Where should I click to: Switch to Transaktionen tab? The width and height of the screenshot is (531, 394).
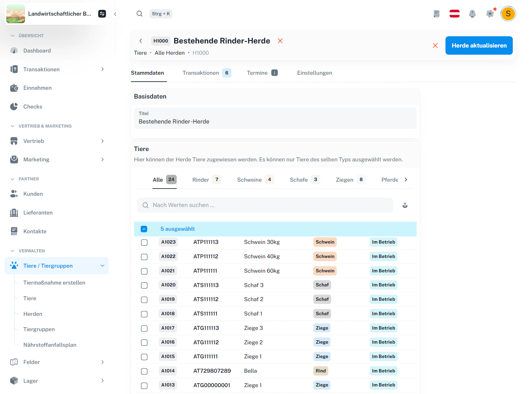pos(207,73)
